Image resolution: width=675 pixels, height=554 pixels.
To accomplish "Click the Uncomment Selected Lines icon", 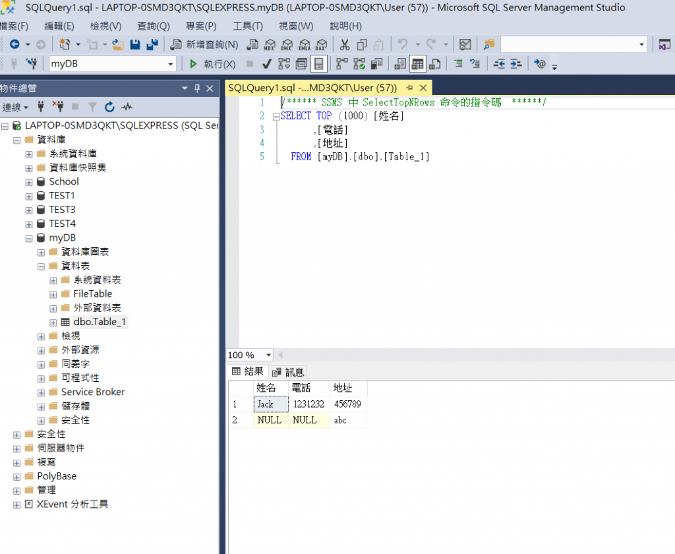I will (475, 64).
